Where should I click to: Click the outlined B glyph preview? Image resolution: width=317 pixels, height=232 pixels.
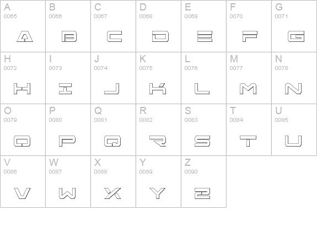69,36
